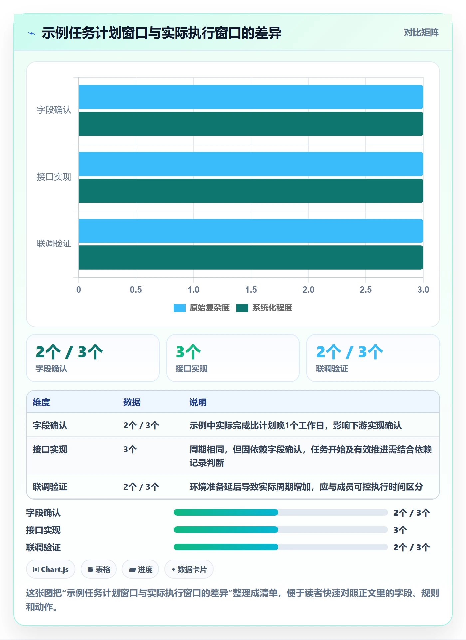Select the 进度 chip

[140, 569]
